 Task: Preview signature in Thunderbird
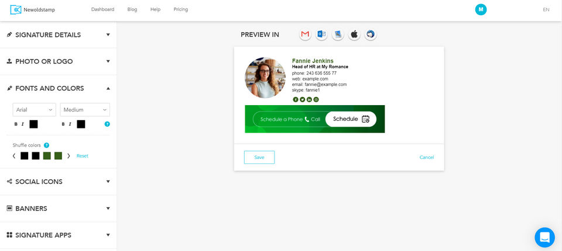click(x=371, y=34)
